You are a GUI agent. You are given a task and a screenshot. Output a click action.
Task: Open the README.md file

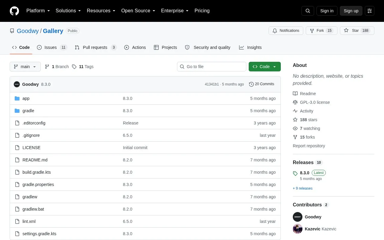(x=35, y=160)
